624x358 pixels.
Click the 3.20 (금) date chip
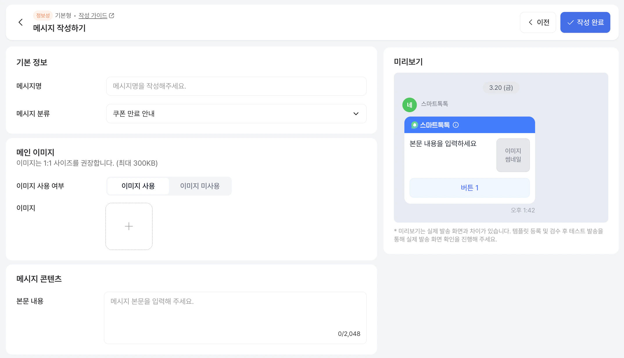tap(501, 88)
